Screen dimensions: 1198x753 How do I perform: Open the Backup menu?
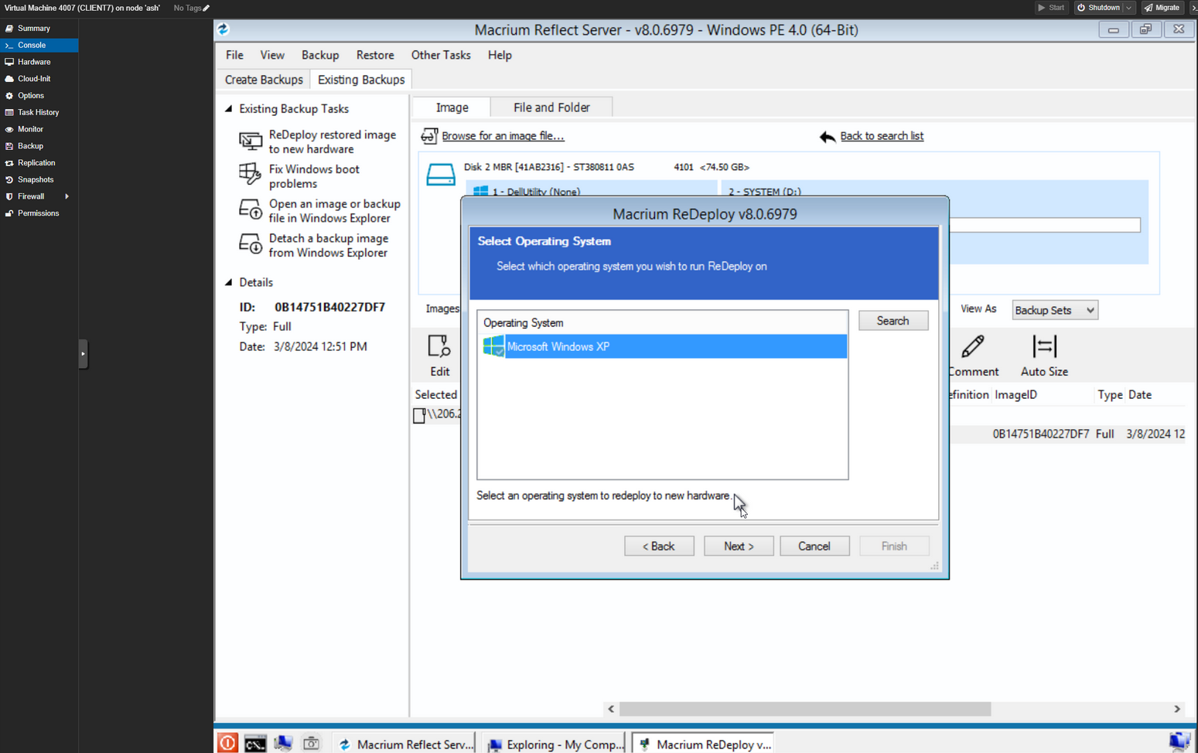point(320,55)
